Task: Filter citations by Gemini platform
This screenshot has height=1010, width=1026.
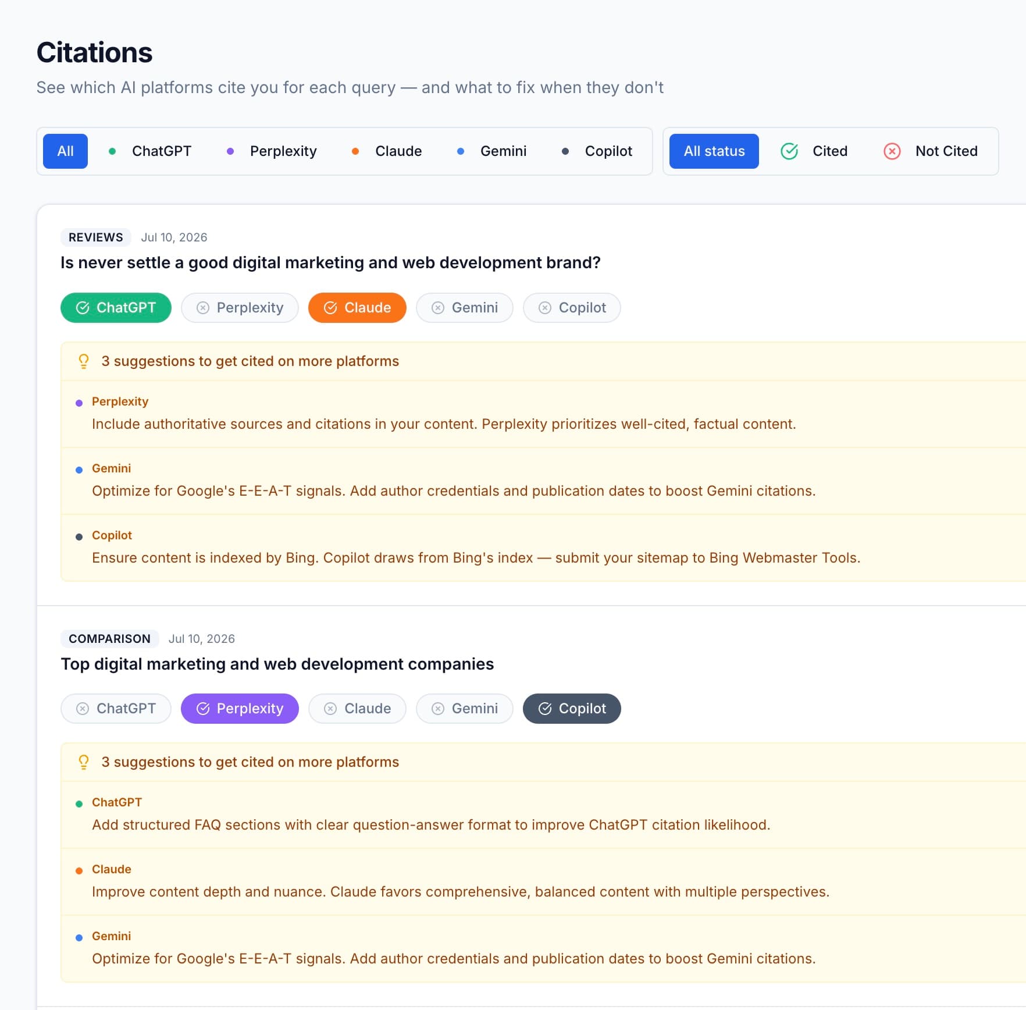Action: point(492,151)
